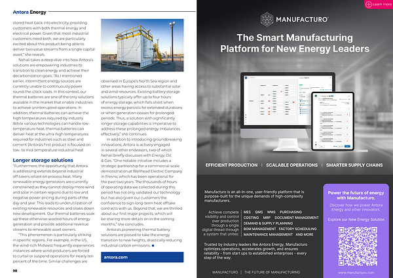Viewport: 393px width, 278px height.
Task: Click the SCALABLE OPERATIONS label
Action: [x=291, y=165]
